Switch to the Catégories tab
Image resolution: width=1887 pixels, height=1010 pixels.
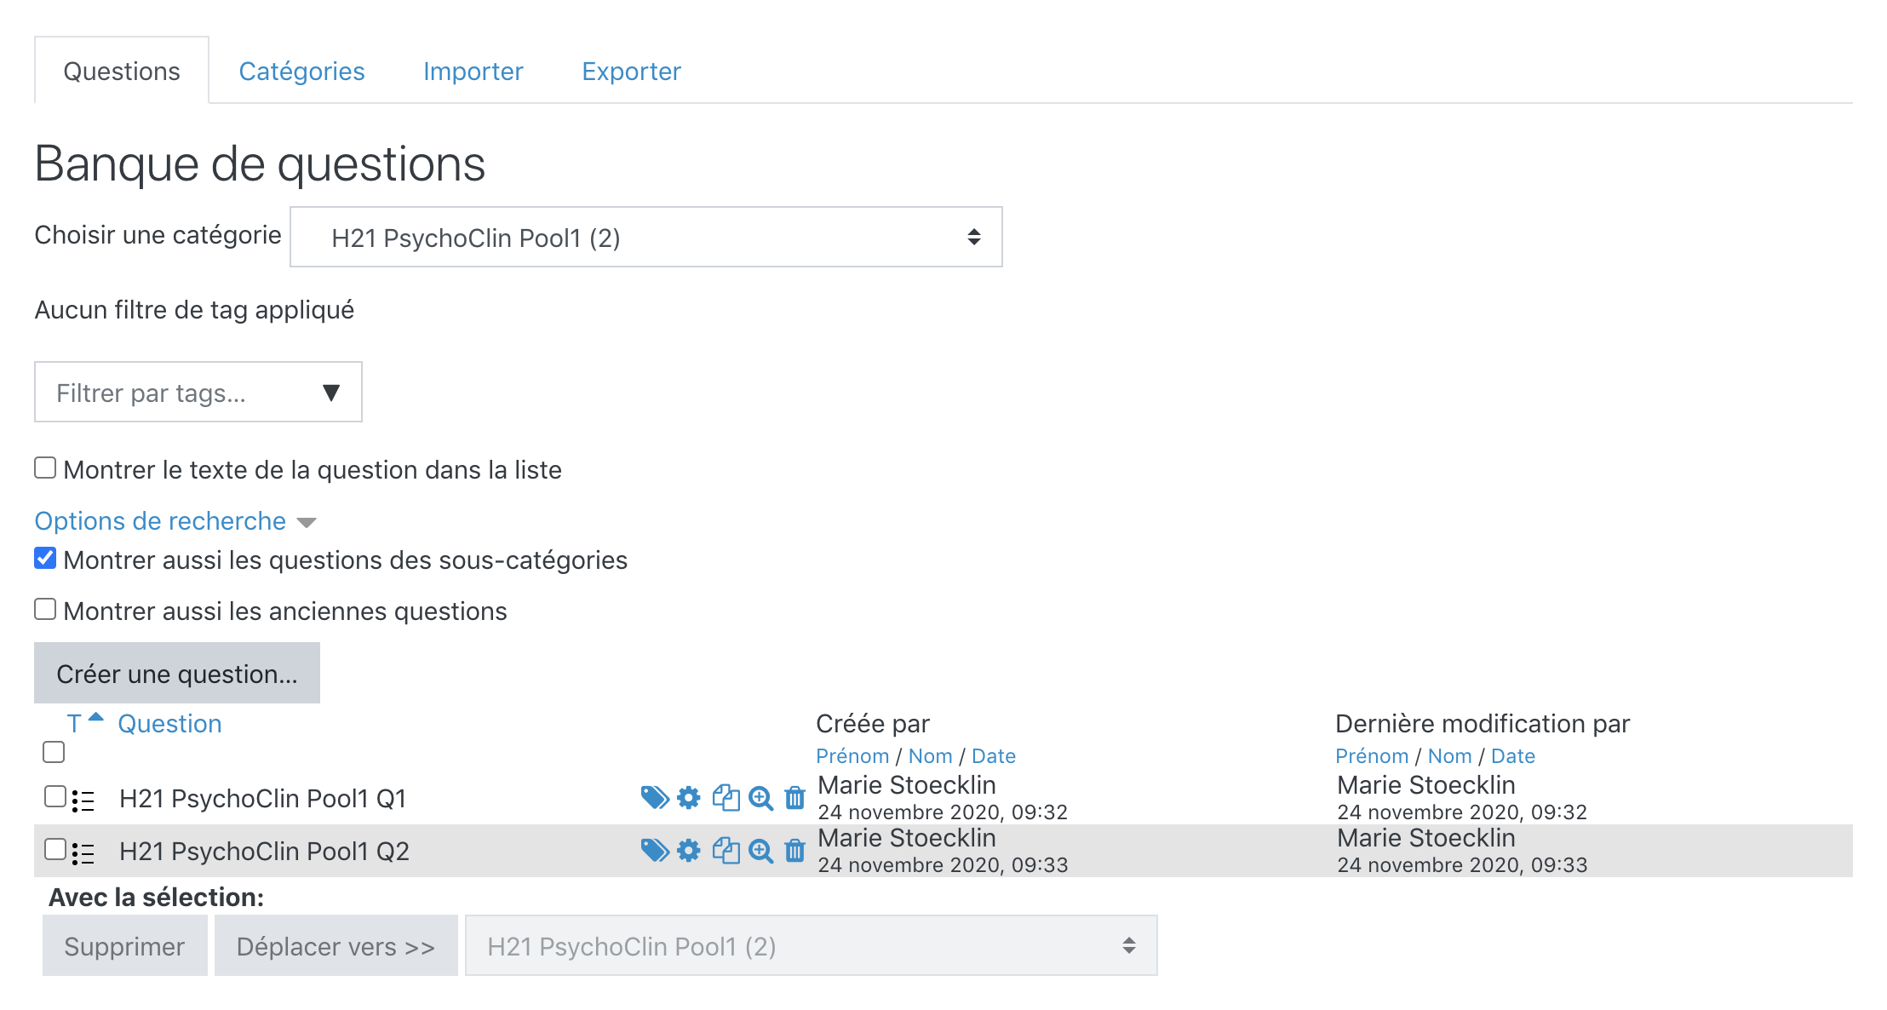(301, 72)
